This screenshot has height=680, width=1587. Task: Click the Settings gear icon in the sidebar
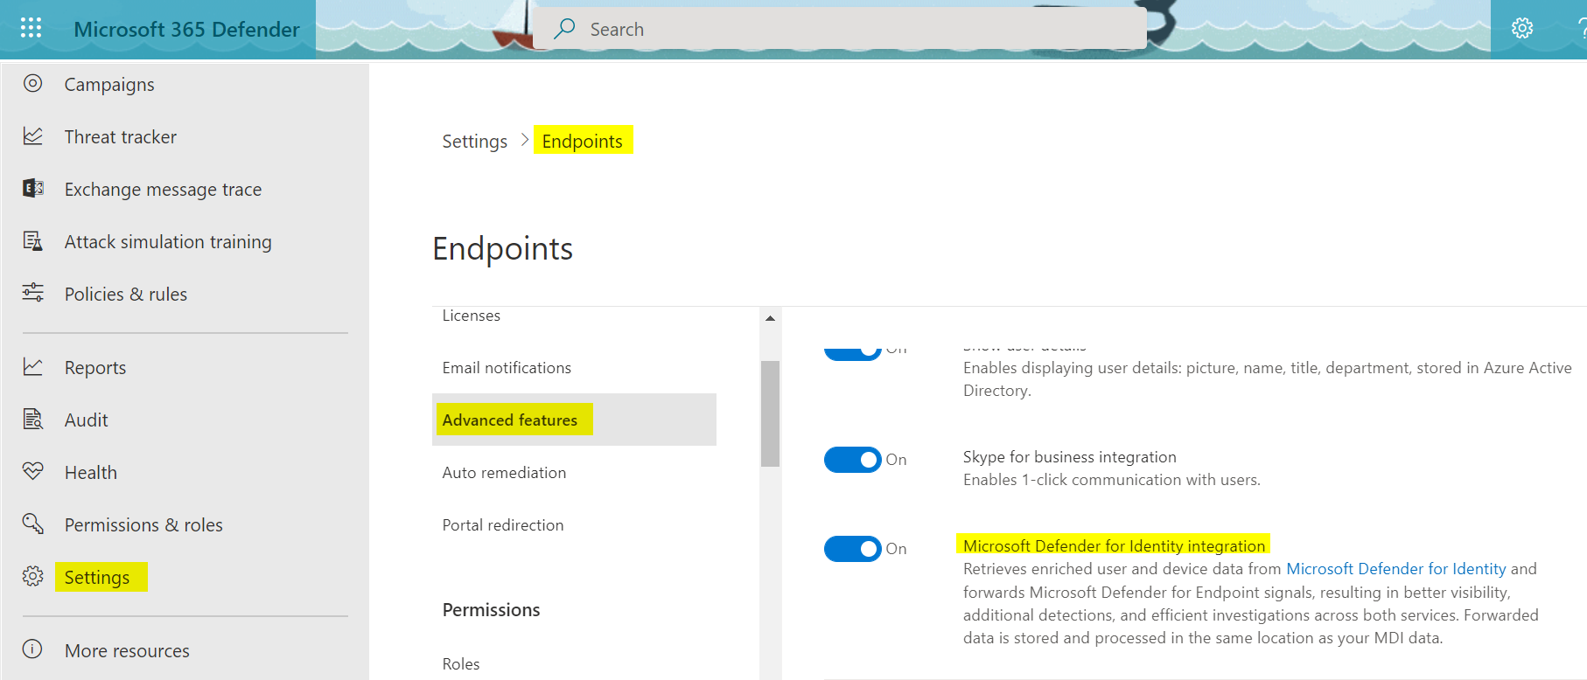pos(32,576)
